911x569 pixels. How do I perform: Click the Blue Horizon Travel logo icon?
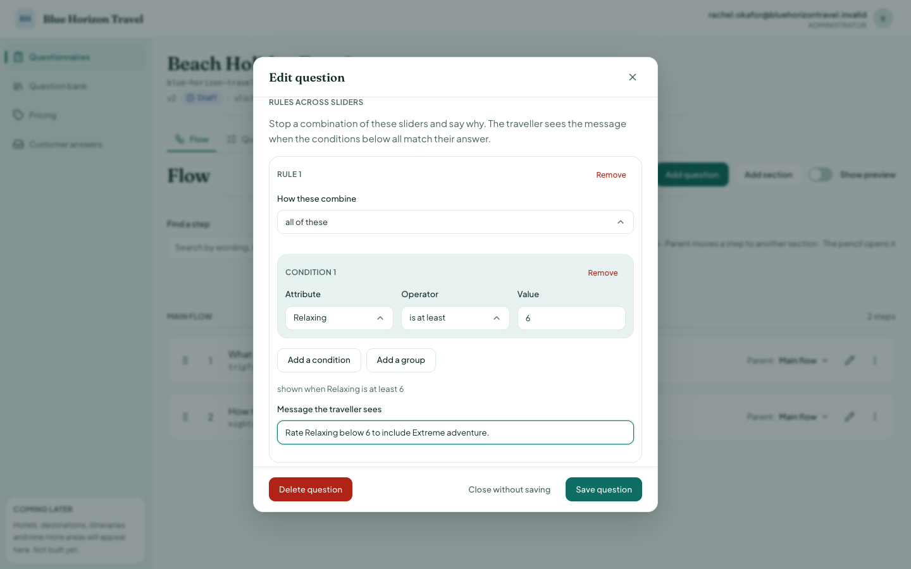coord(25,19)
